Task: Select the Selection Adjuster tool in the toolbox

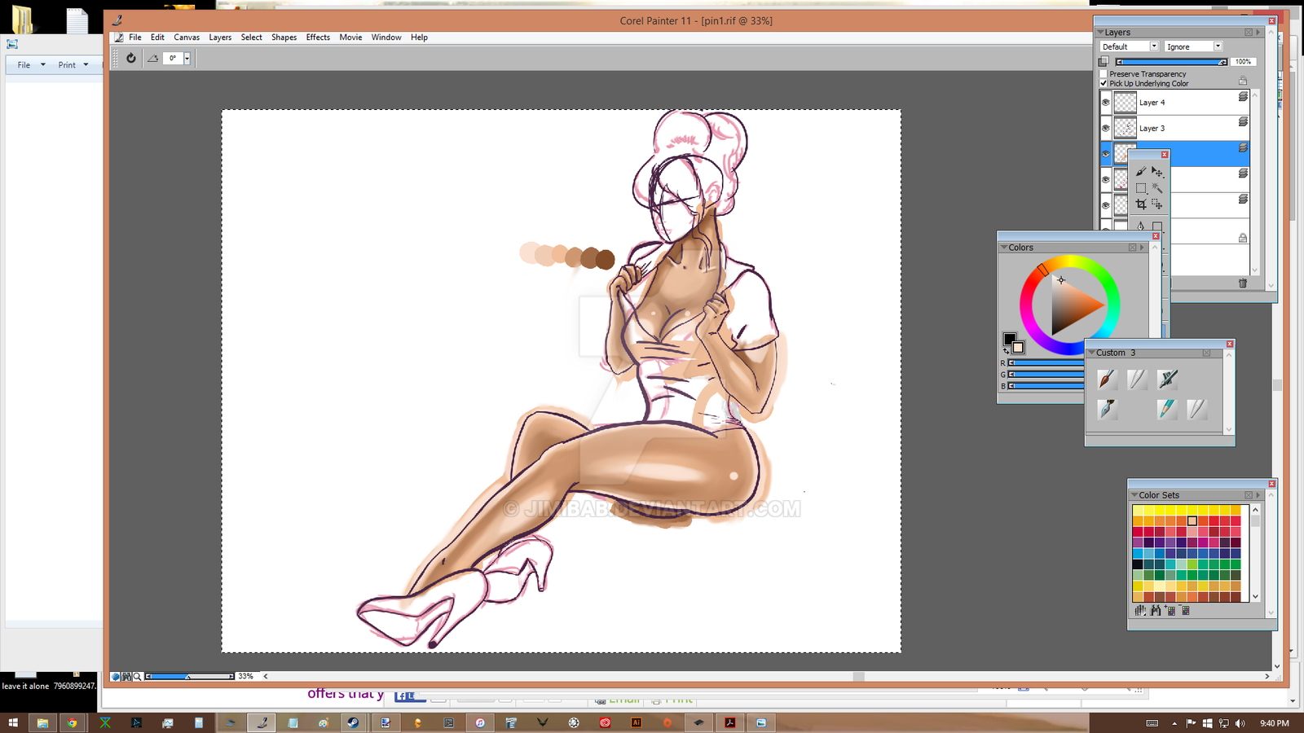Action: [x=1157, y=204]
